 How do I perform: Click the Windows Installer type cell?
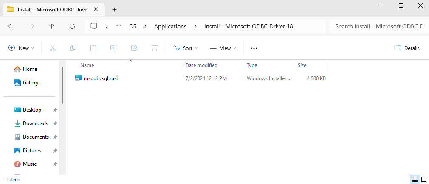269,78
